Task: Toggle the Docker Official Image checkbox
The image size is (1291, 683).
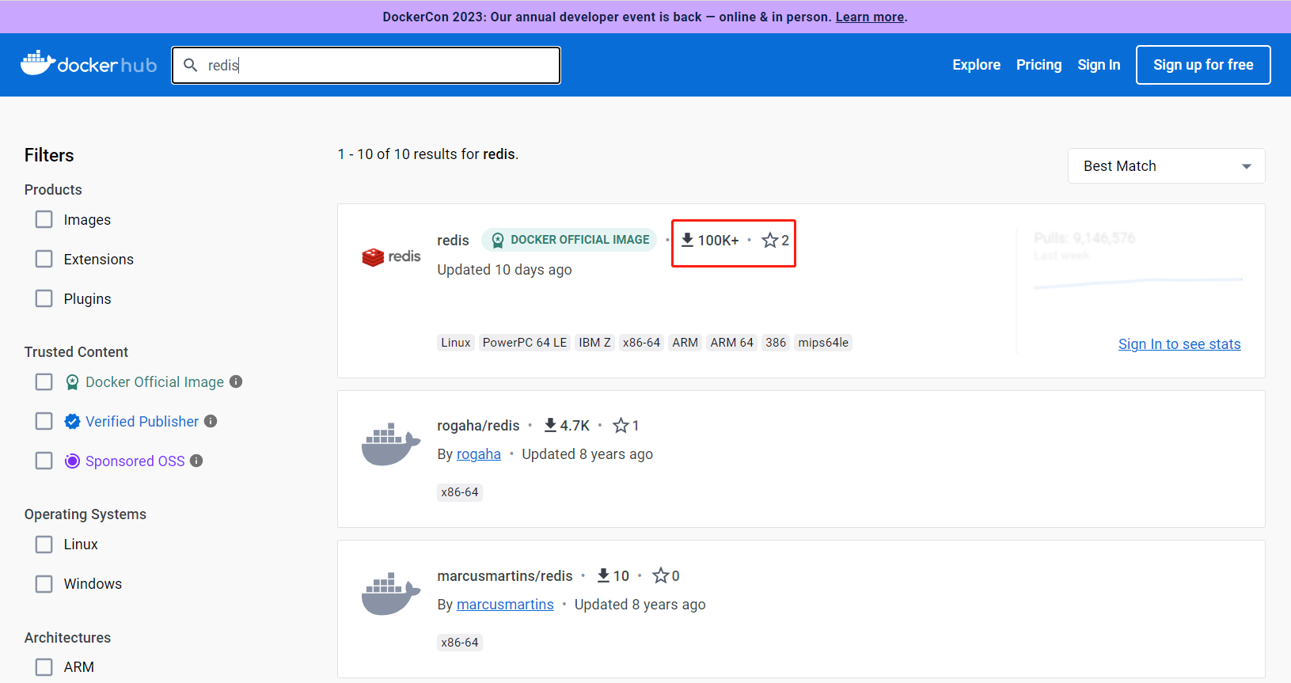Action: coord(44,382)
